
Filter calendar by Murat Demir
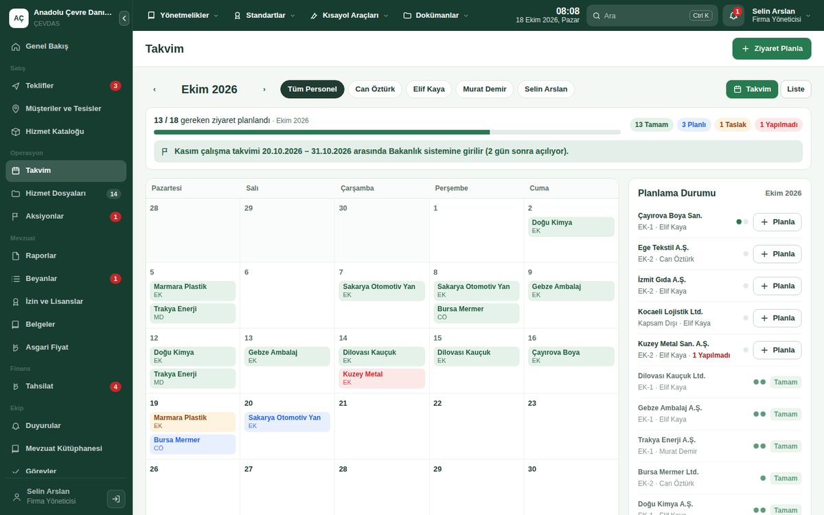point(485,89)
